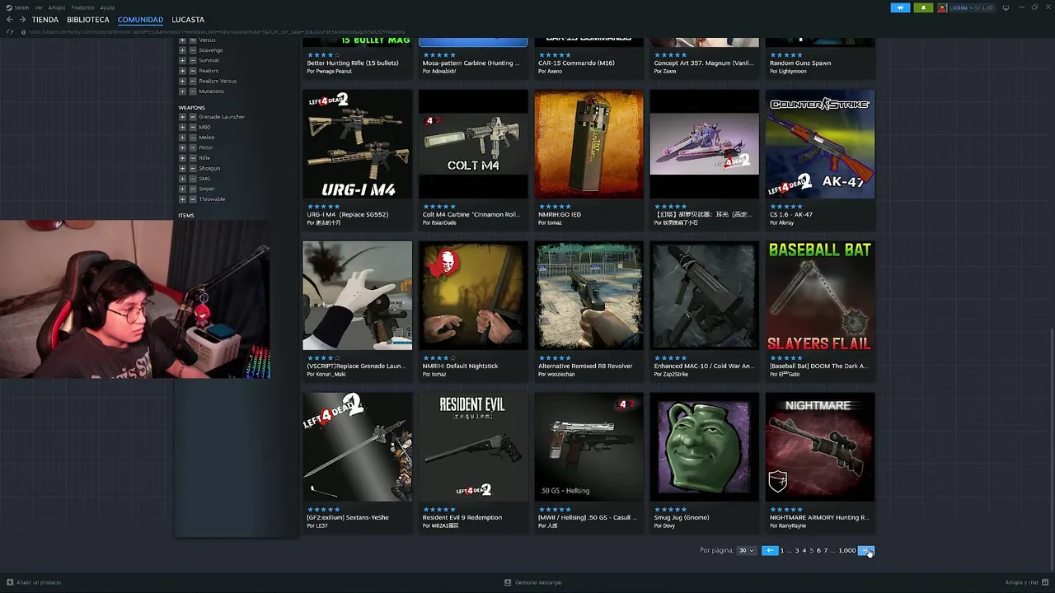Switch to the COMUNIDAD tab
1055x593 pixels.
pos(140,20)
